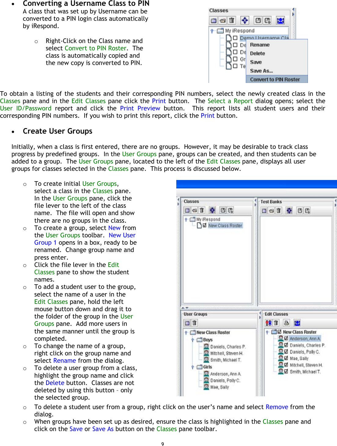Click four-arrow icon in Test Banks toolbar

pos(289,210)
